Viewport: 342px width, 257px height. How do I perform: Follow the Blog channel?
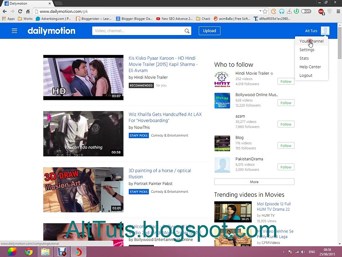286,146
